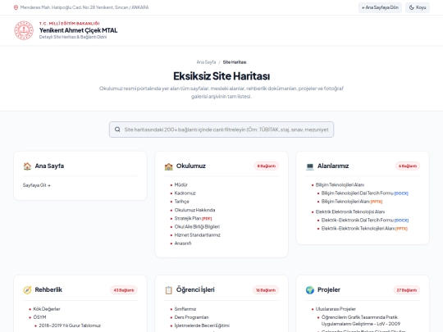Open the Bilişim Teknolojileri Alanı parent link
Image resolution: width=443 pixels, height=332 pixels.
(340, 185)
